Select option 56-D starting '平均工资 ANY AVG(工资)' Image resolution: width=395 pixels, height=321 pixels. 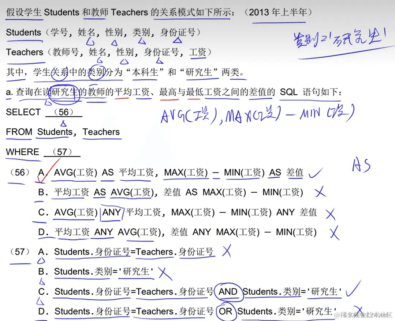[177, 232]
